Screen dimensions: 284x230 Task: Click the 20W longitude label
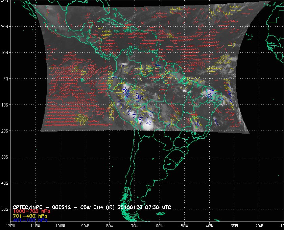tap(259, 226)
